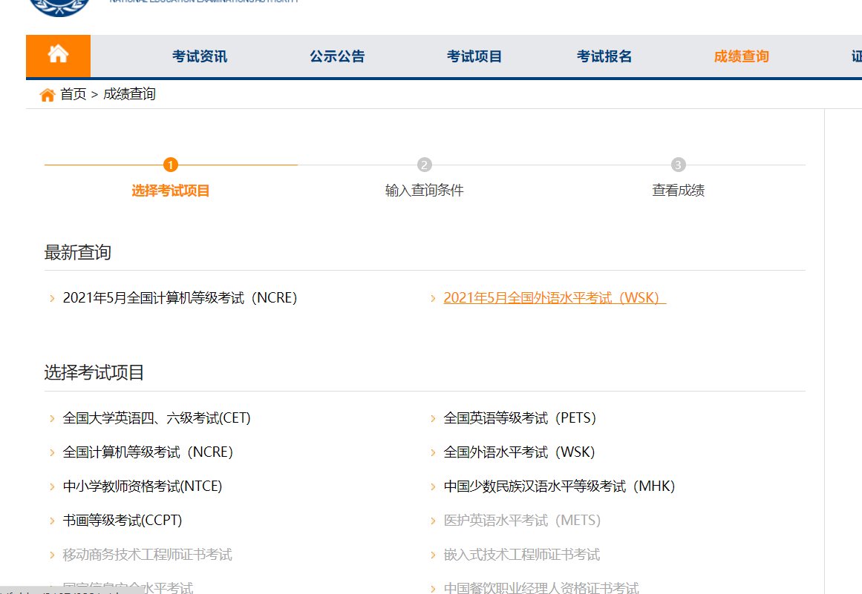Open 2021年5月全国计算机等级考试 (NCRE) latest query
The width and height of the screenshot is (862, 594).
pyautogui.click(x=180, y=298)
